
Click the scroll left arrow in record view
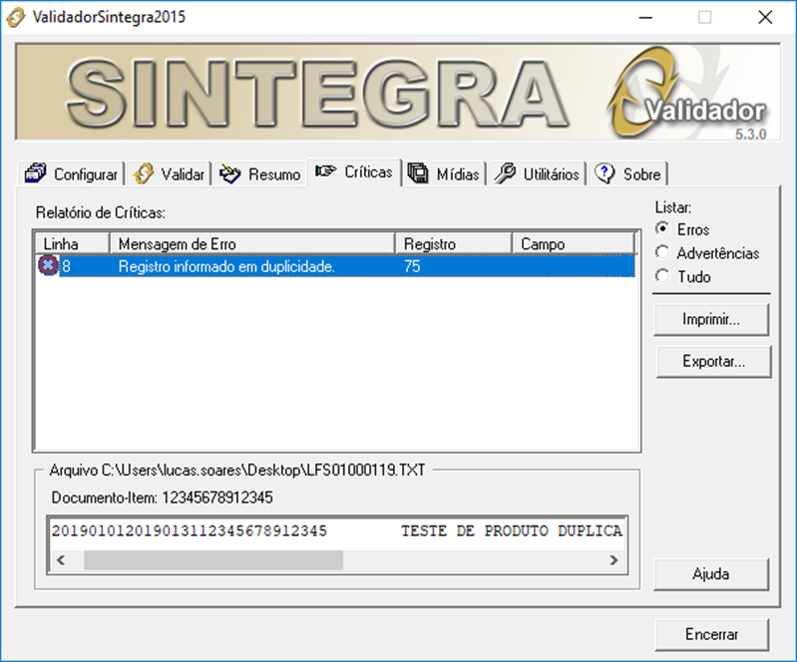tap(61, 560)
